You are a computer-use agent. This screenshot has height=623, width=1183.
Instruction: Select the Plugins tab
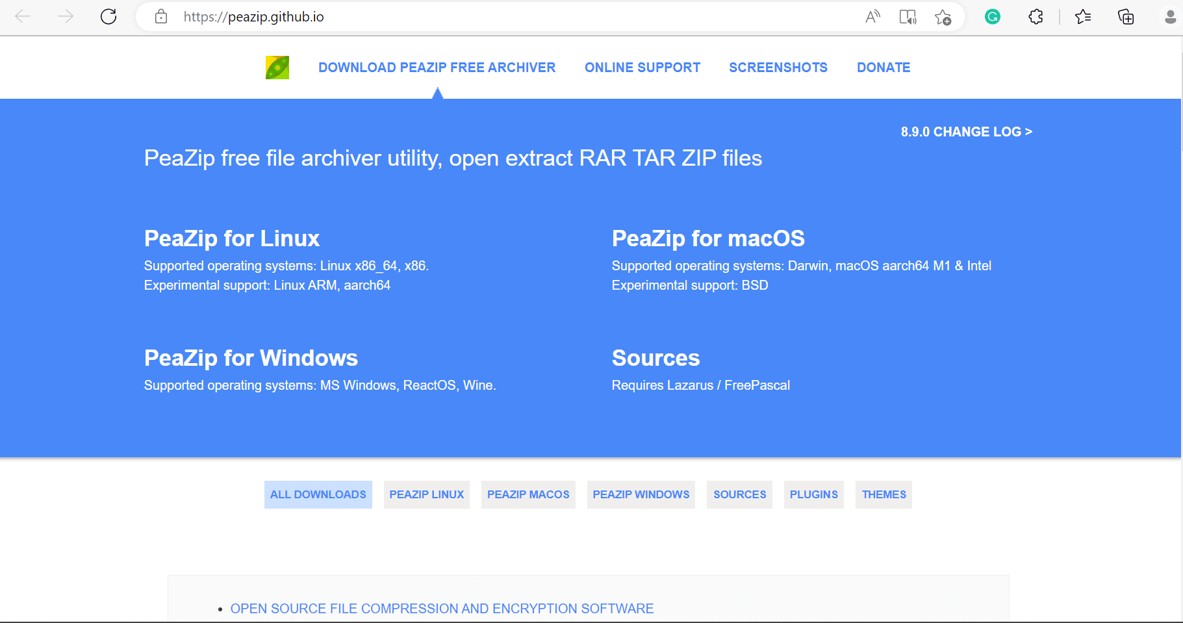(x=814, y=494)
